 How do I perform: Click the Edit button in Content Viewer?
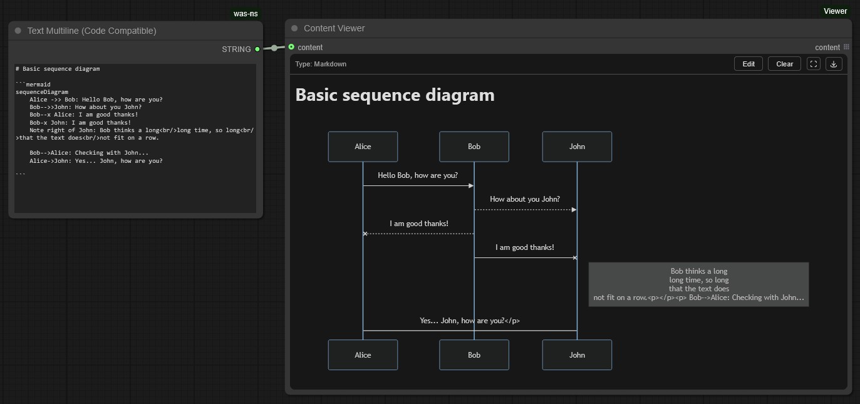point(749,64)
